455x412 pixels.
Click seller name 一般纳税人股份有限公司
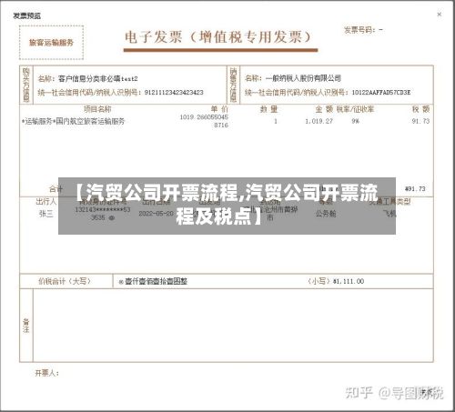click(x=303, y=78)
